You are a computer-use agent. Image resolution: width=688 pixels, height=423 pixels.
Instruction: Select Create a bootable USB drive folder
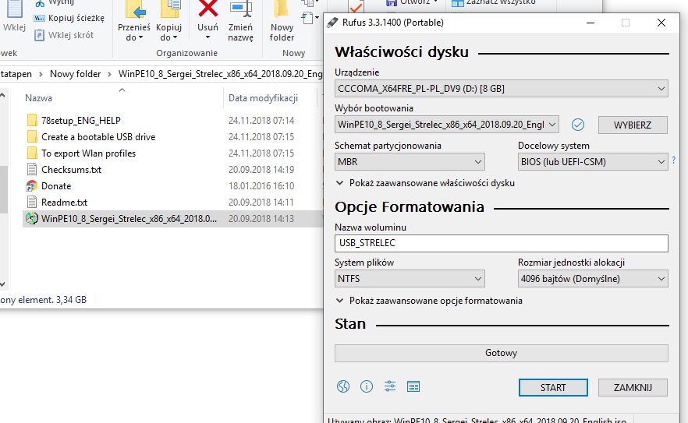point(98,137)
